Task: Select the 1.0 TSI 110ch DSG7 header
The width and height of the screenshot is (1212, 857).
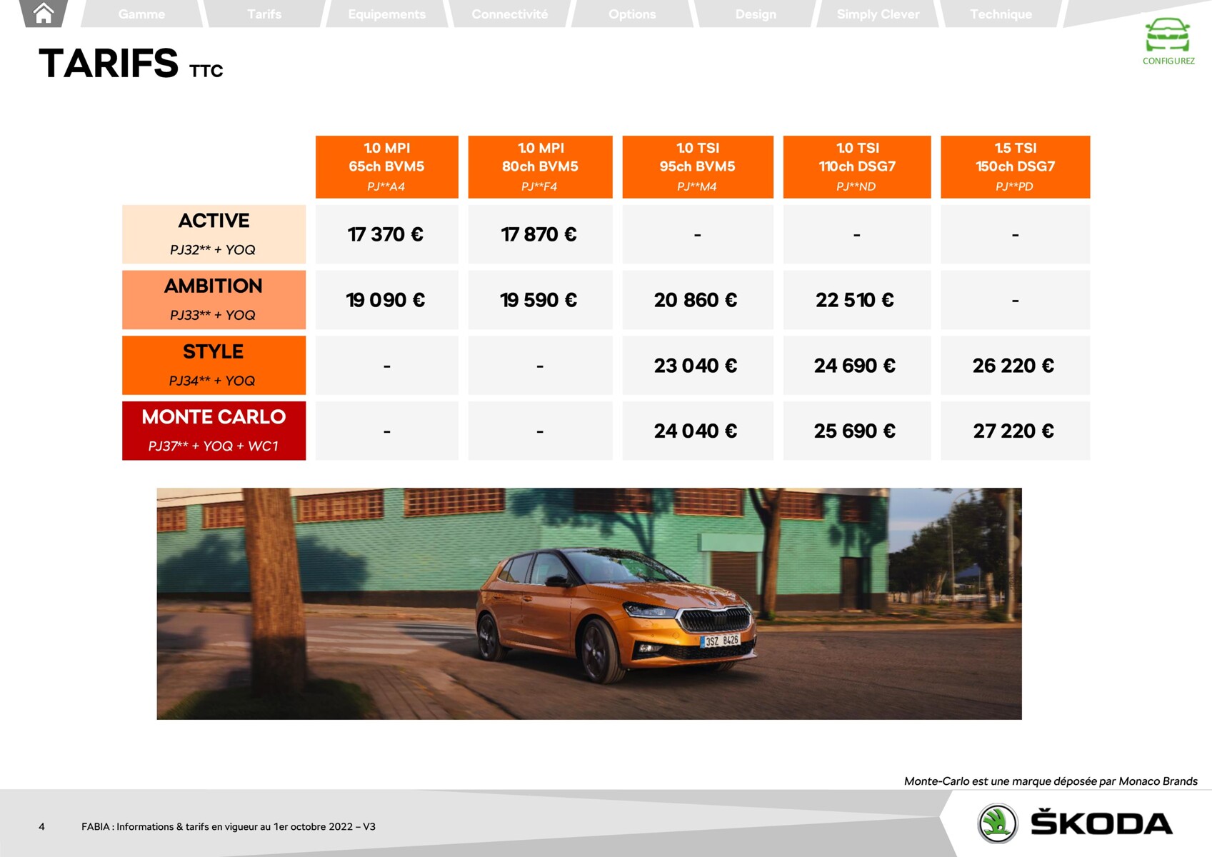Action: pos(857,167)
